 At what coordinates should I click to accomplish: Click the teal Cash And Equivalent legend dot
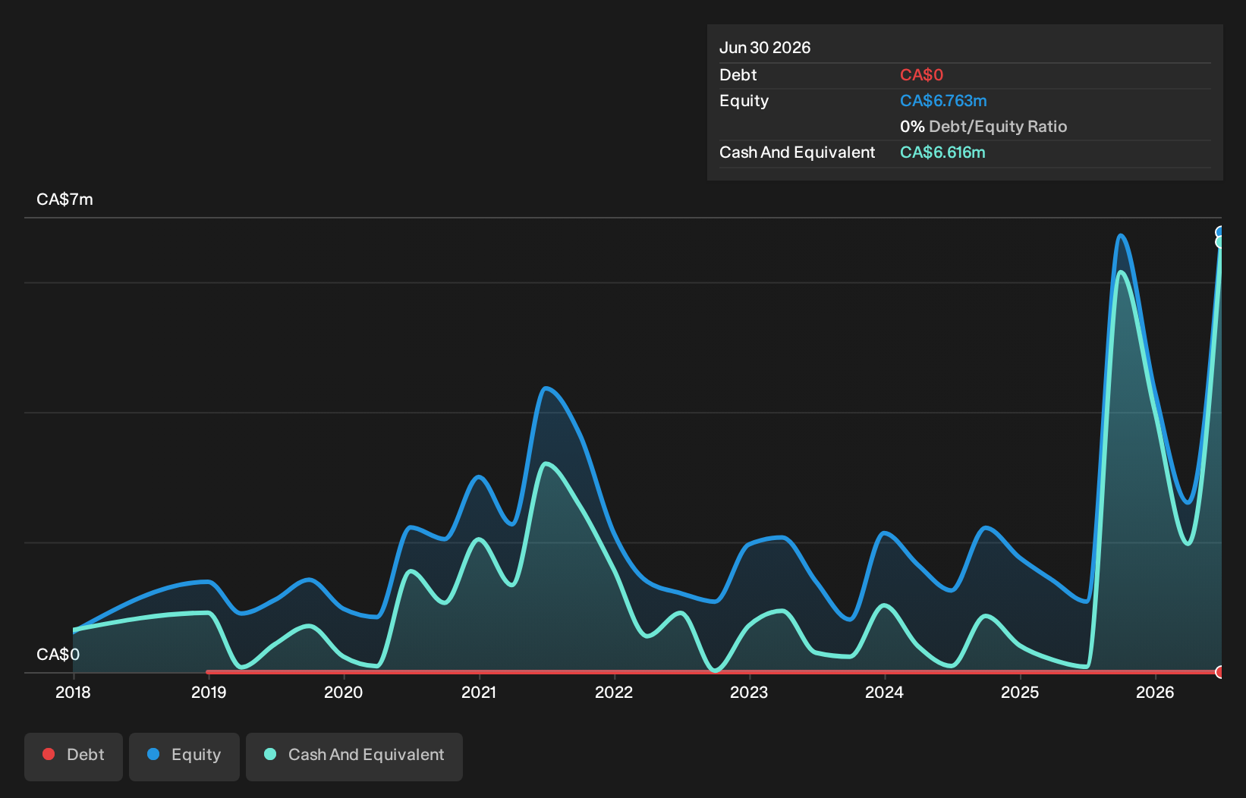tap(270, 754)
